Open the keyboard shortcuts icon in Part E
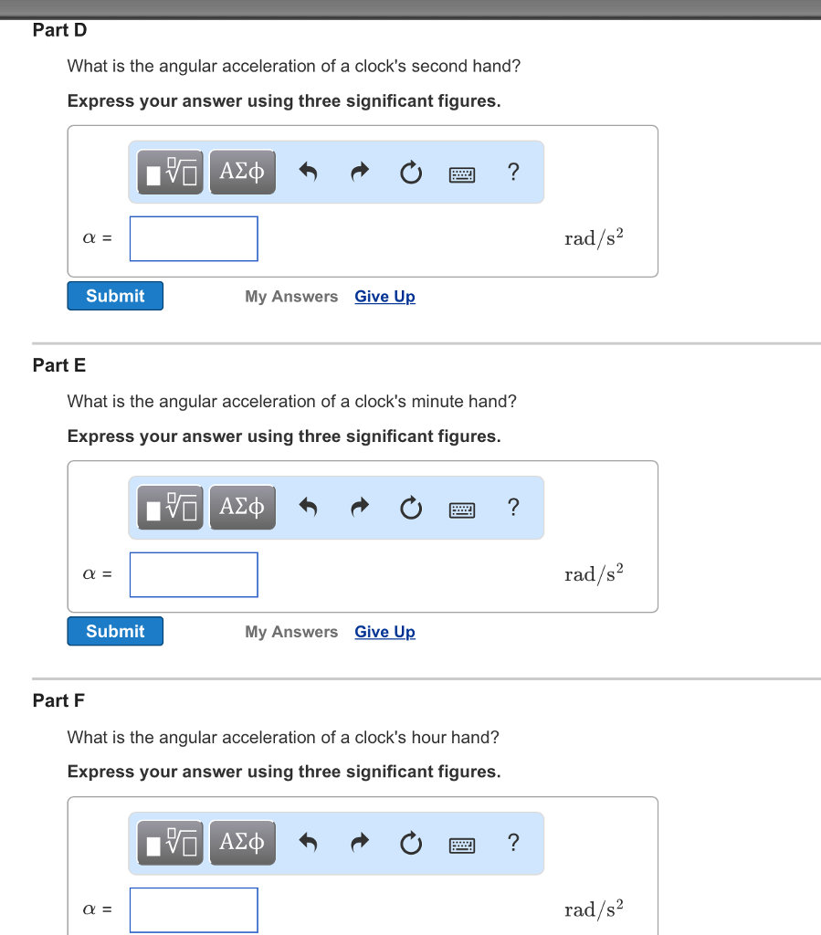This screenshot has width=821, height=935. [461, 510]
